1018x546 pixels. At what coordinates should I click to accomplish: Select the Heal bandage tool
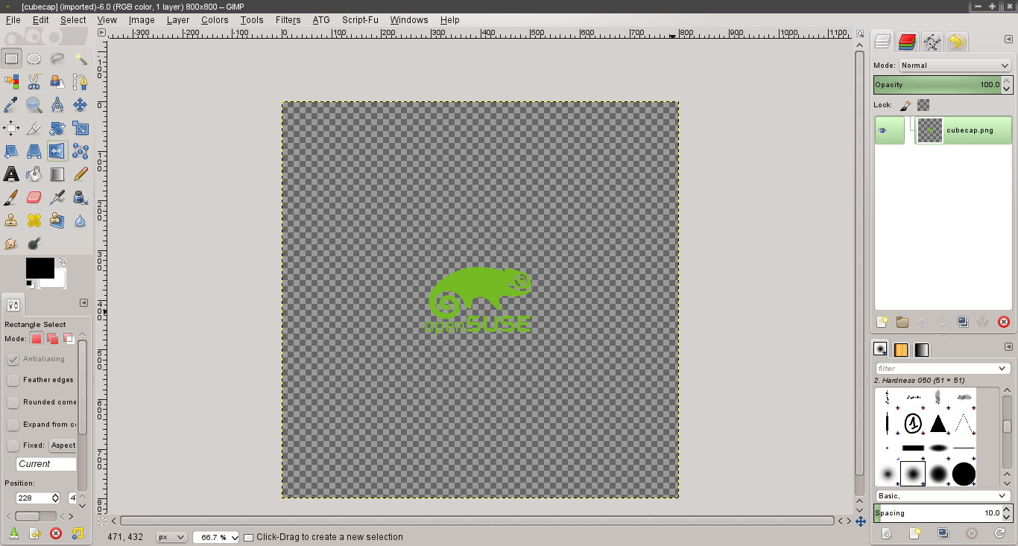34,220
